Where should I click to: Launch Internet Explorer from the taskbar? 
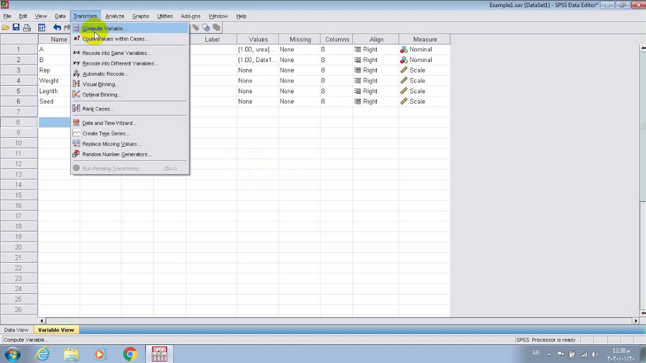[42, 354]
